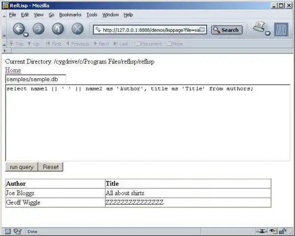Open the Tools menu
Image resolution: width=295 pixels, height=236 pixels.
[x=92, y=15]
